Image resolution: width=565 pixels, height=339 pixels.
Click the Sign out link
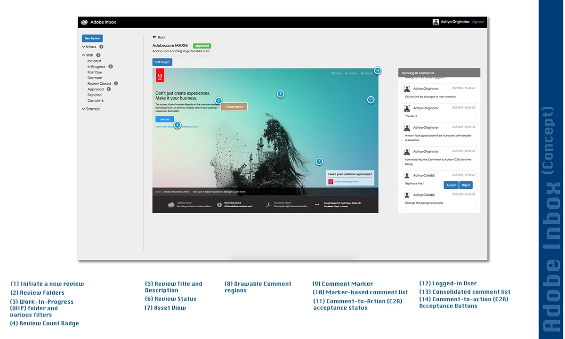(x=478, y=22)
